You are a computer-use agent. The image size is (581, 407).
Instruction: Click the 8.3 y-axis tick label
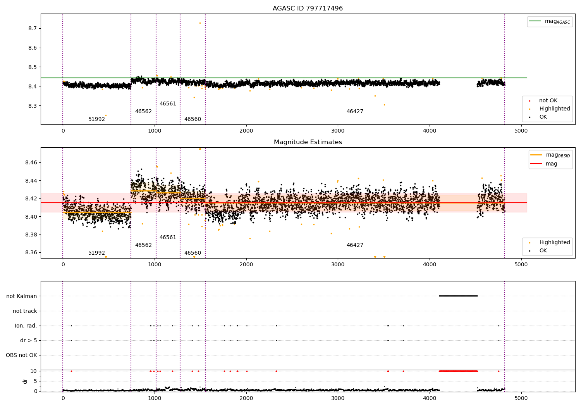click(33, 106)
